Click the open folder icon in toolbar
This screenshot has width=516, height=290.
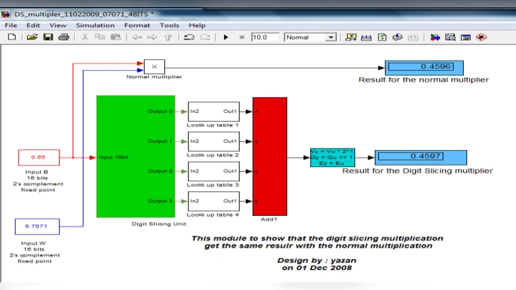pos(32,37)
